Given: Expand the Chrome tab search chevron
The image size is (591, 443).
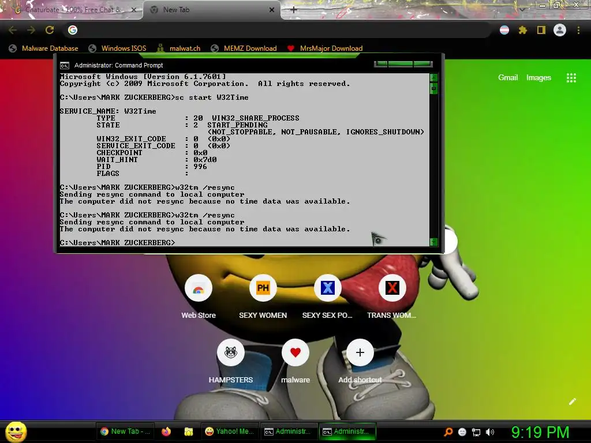Looking at the screenshot, I should click(x=522, y=9).
